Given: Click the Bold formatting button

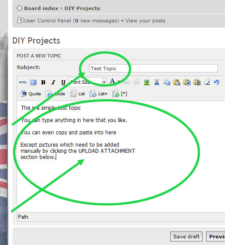Looking at the screenshot, I should click(43, 83).
